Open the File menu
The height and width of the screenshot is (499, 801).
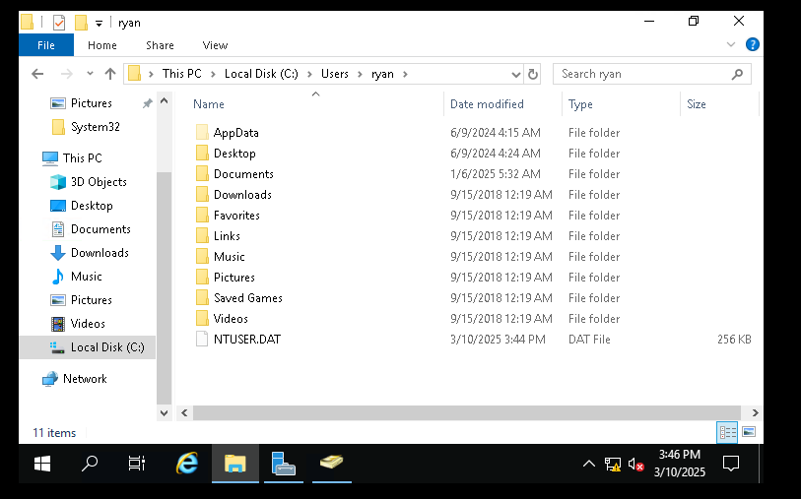(x=45, y=45)
